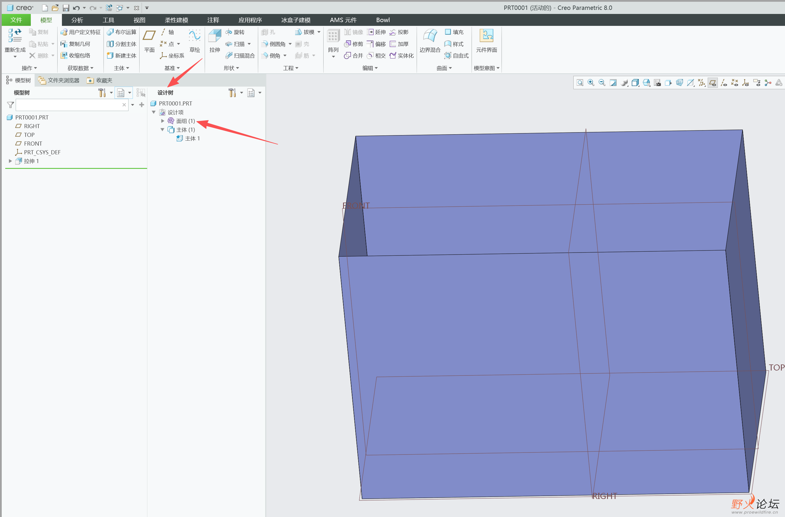This screenshot has height=517, width=785.
Task: Click the 布尔运算 button
Action: tap(122, 32)
